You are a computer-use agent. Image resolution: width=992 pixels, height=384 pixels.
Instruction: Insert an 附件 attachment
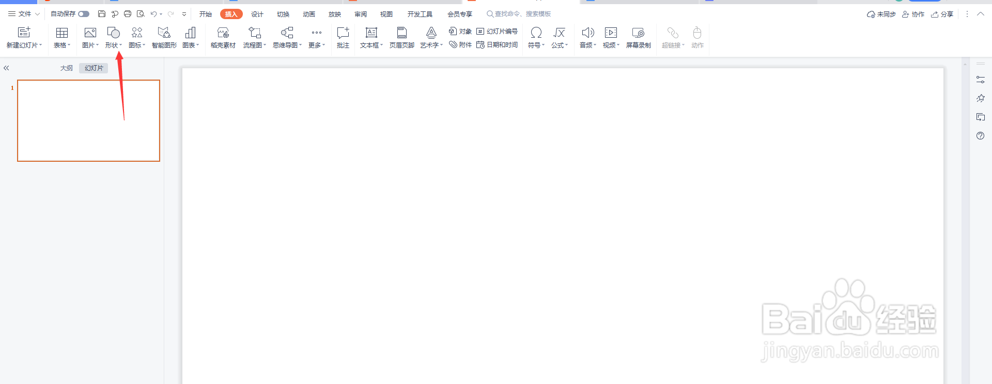point(460,45)
